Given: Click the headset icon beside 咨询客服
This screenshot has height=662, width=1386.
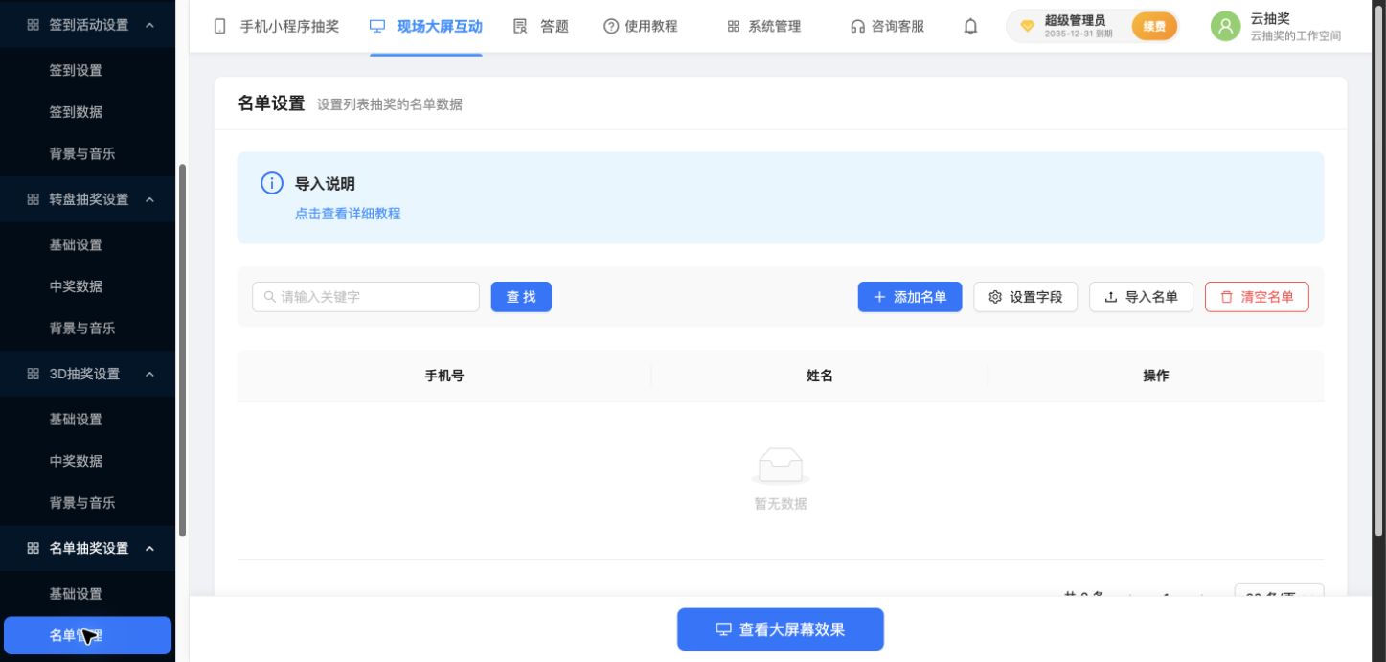Looking at the screenshot, I should [857, 27].
